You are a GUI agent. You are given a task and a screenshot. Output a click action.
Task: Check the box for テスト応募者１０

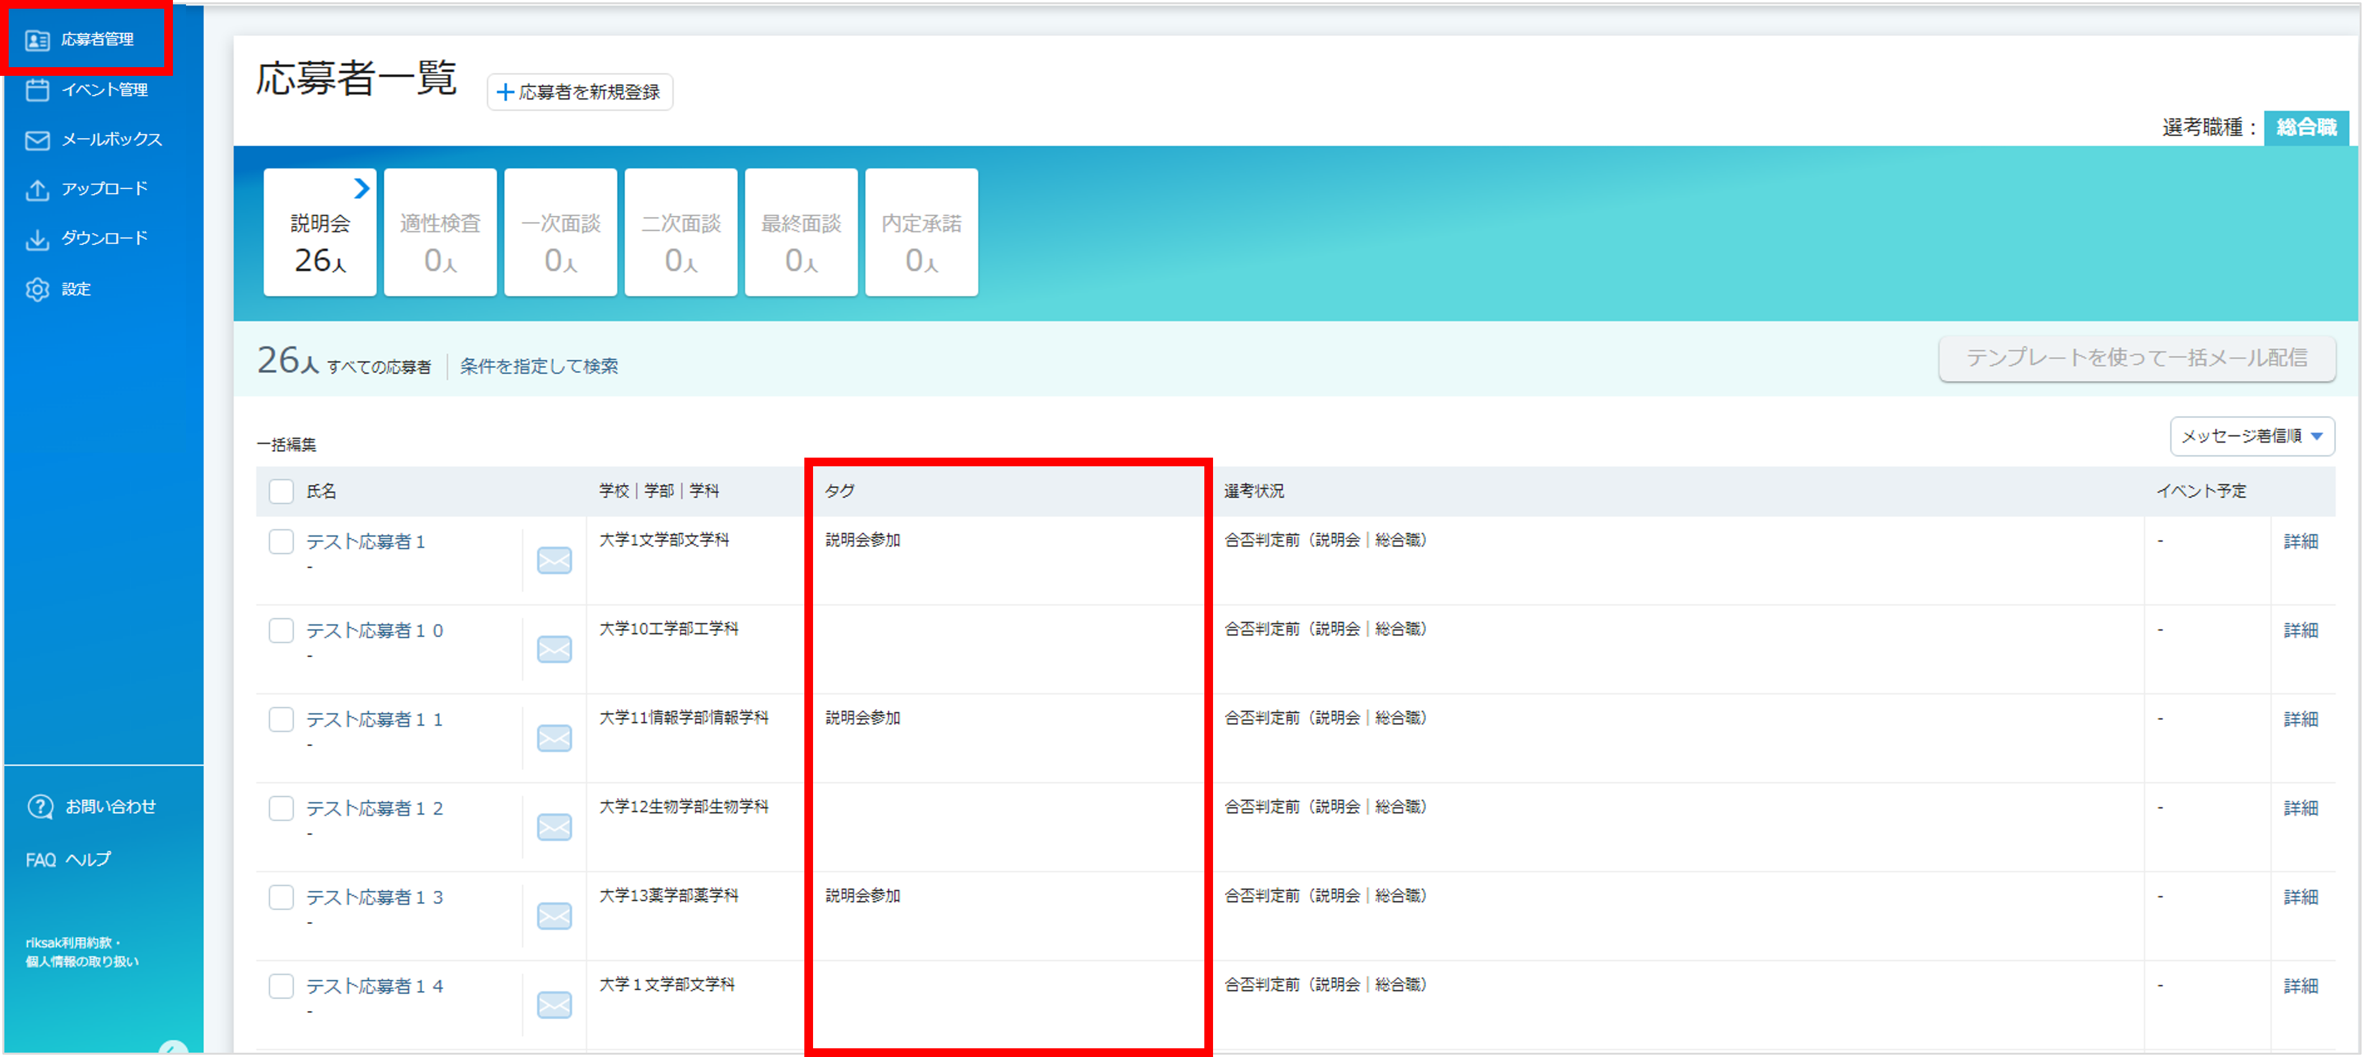click(x=282, y=630)
